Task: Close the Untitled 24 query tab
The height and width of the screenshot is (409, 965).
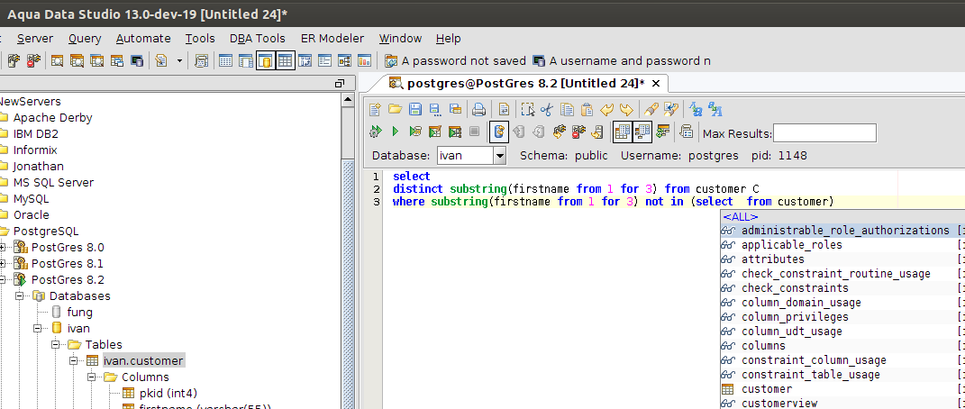Action: click(x=656, y=83)
